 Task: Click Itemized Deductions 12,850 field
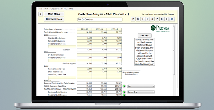(x=114, y=41)
